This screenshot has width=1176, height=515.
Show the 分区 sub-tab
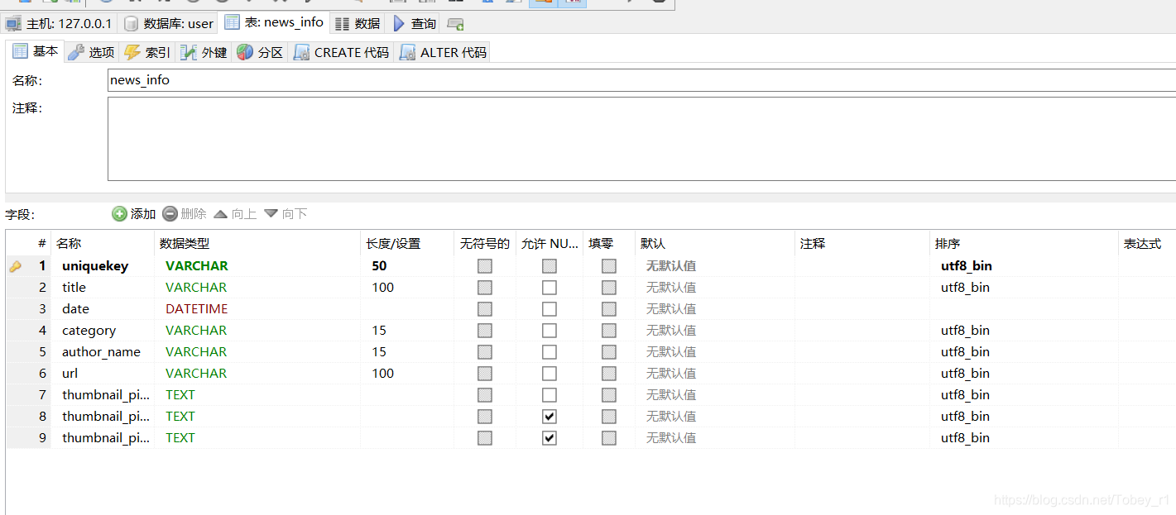click(x=260, y=52)
